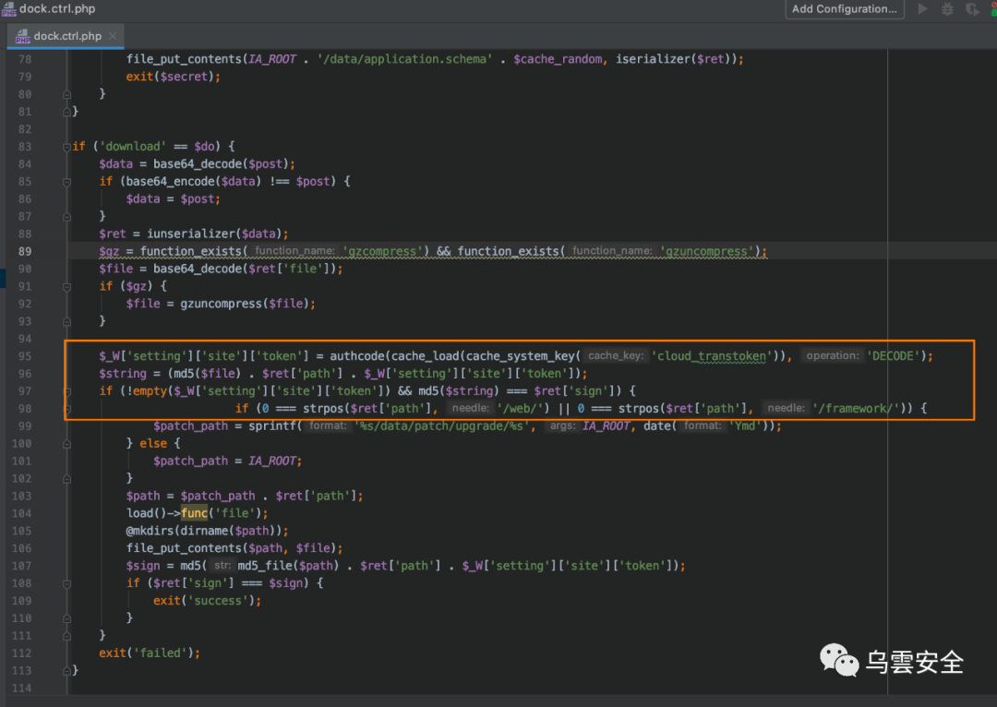Click the 'DECODE' string on line 95
Image resolution: width=997 pixels, height=707 pixels.
(894, 356)
